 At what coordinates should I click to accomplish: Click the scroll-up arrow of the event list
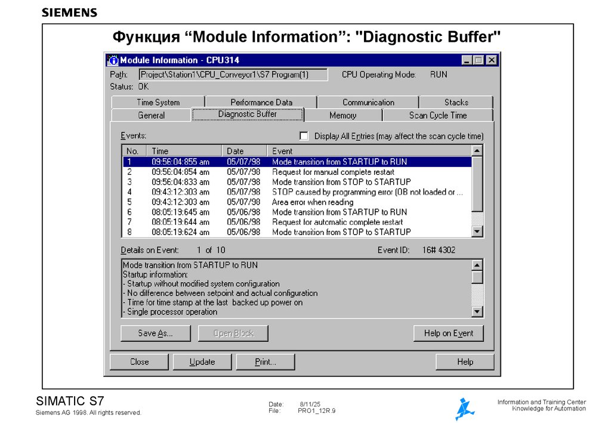[x=477, y=151]
